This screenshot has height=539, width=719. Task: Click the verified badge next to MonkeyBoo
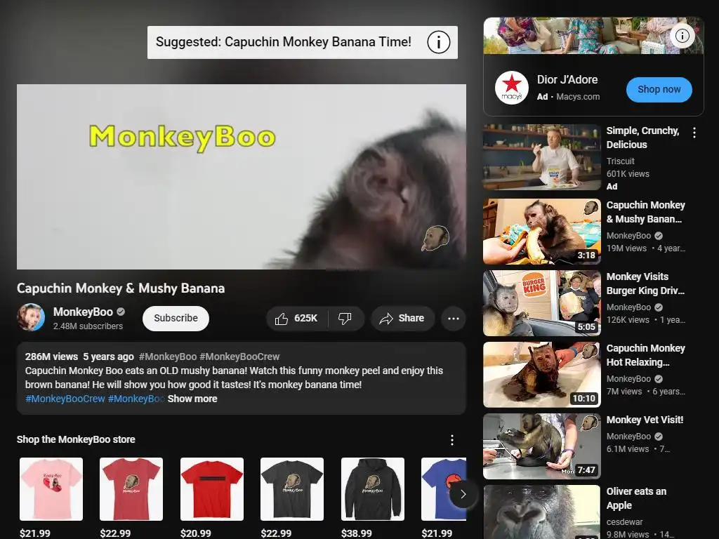(121, 312)
